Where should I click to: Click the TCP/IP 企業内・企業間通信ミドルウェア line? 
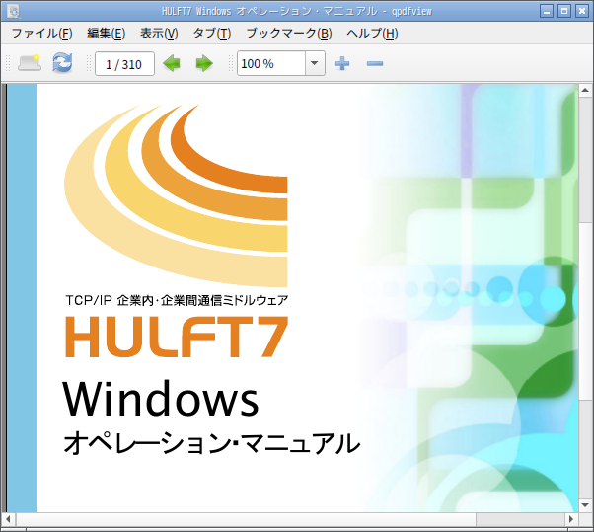coord(177,300)
